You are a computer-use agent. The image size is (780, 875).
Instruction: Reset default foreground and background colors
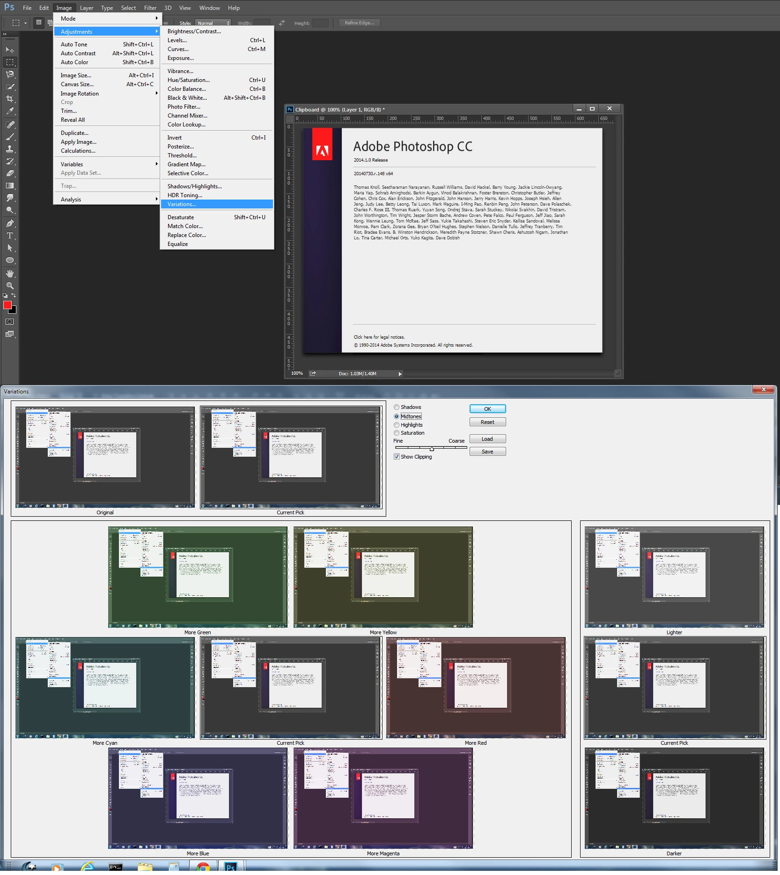tap(5, 296)
